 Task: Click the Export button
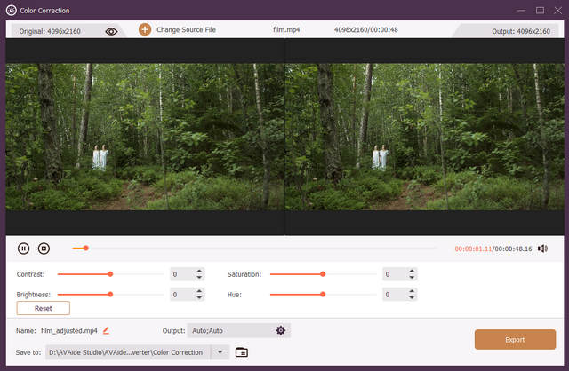pyautogui.click(x=515, y=339)
